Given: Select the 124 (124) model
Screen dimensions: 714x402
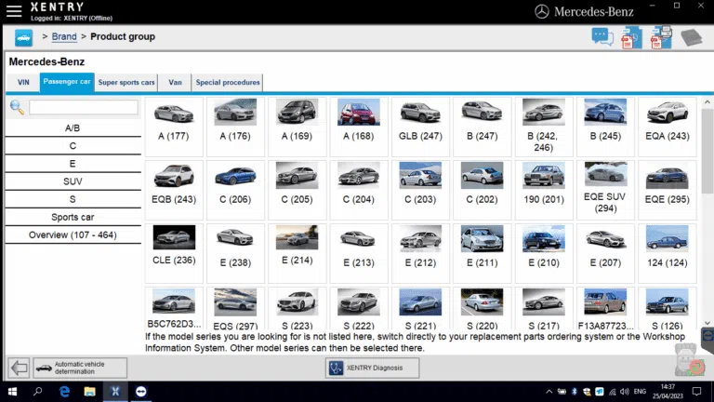Looking at the screenshot, I should [x=668, y=253].
